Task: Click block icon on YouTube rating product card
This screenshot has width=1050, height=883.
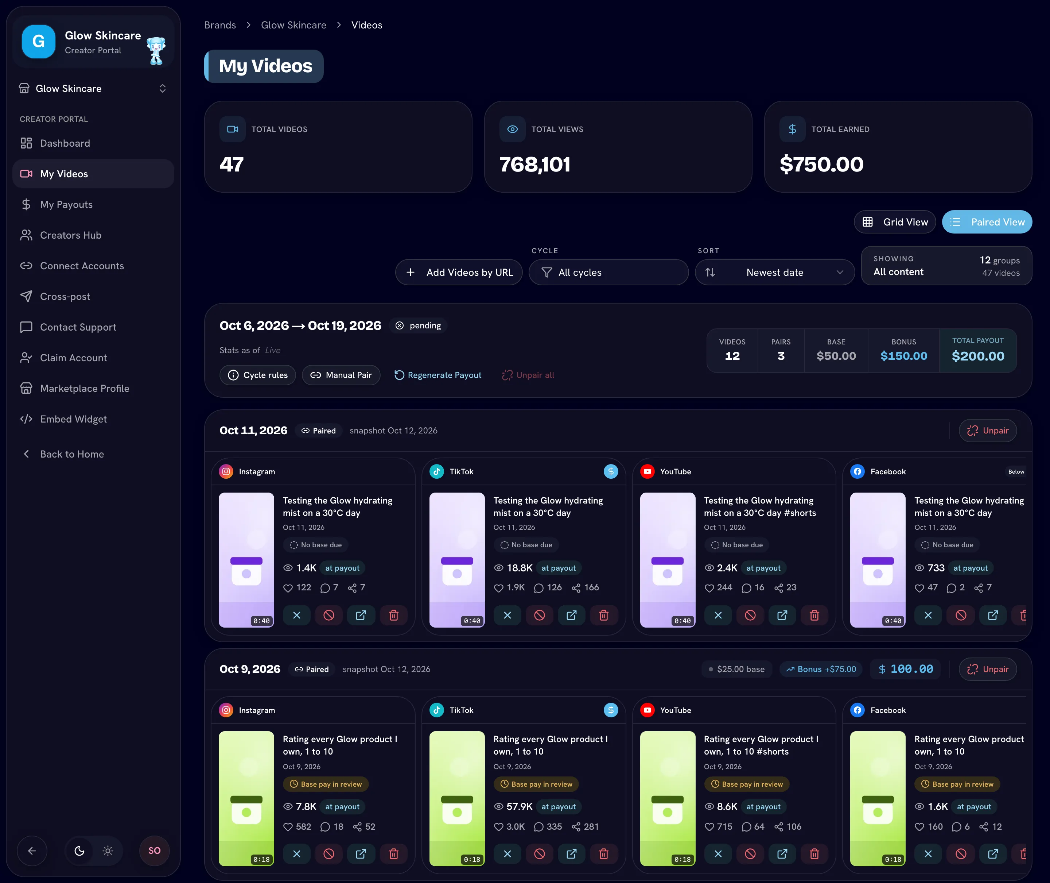Action: pos(750,854)
